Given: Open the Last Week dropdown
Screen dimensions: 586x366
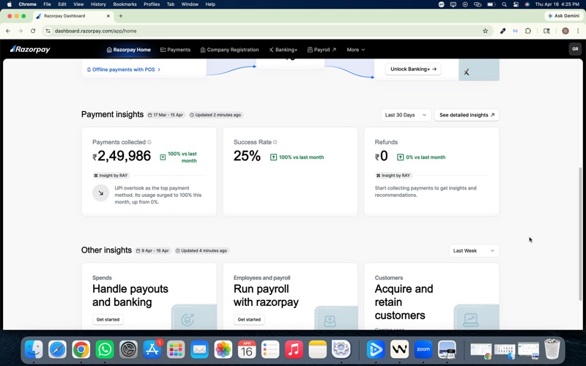Looking at the screenshot, I should tap(473, 250).
